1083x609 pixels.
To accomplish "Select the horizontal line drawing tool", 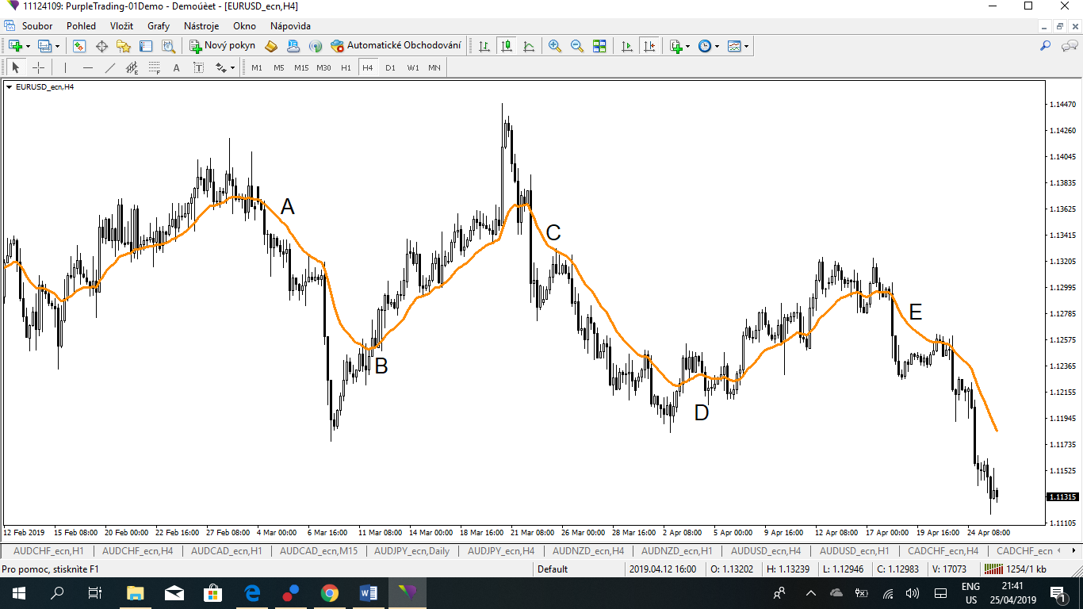I will [x=87, y=67].
